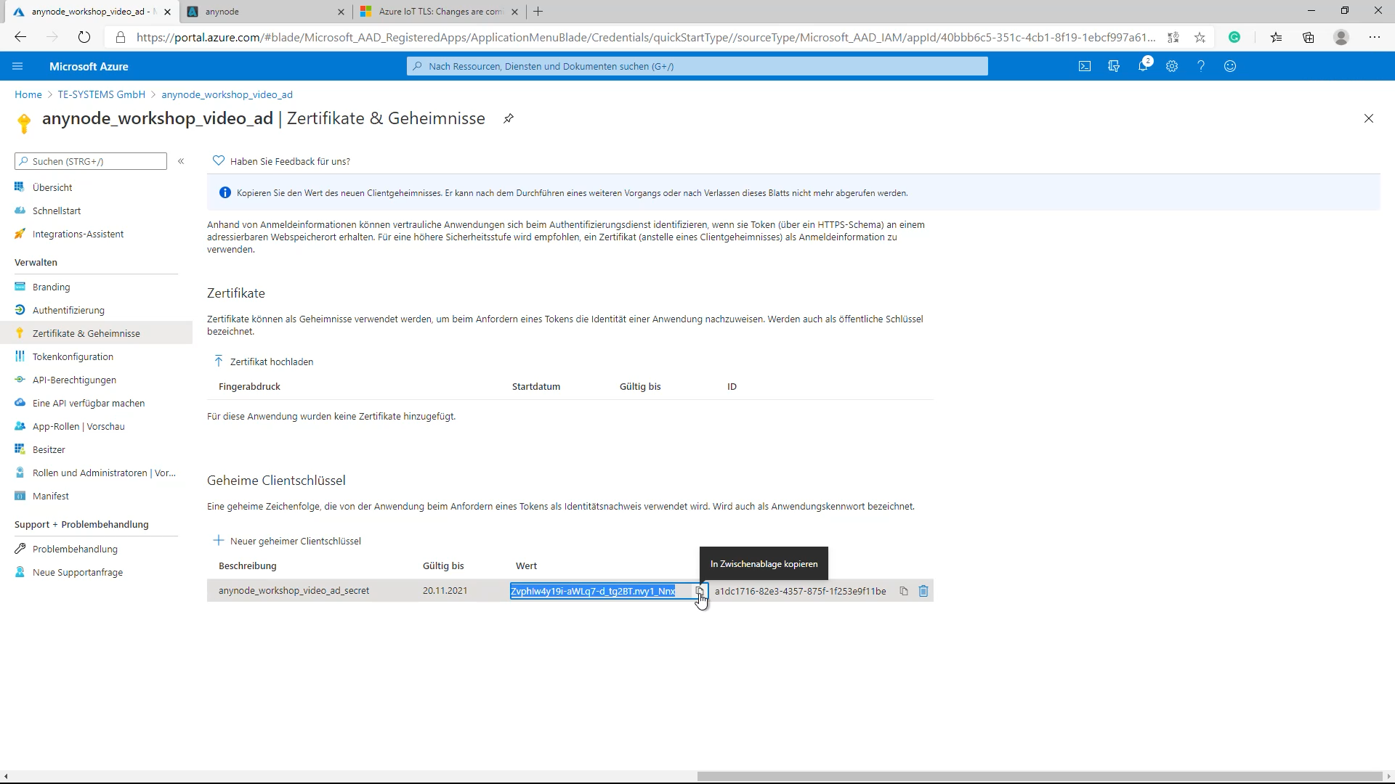The width and height of the screenshot is (1395, 784).
Task: Reload the browser page
Action: [x=84, y=37]
